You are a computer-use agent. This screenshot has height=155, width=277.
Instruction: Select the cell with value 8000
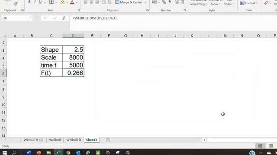(73, 57)
